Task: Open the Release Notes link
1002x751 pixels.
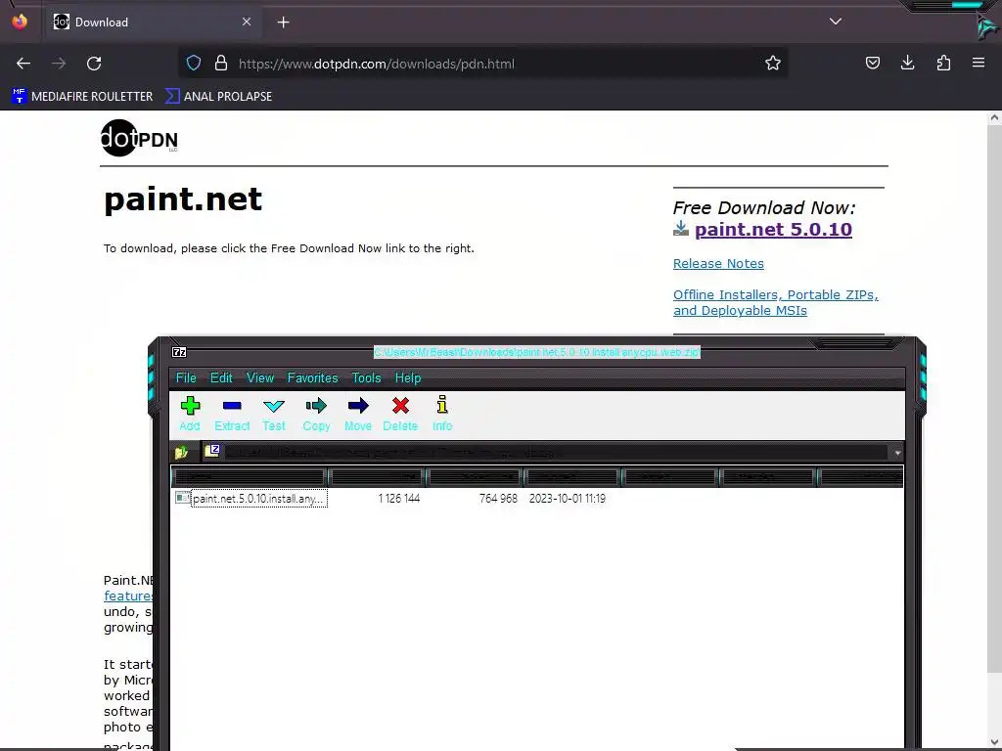Action: coord(718,264)
